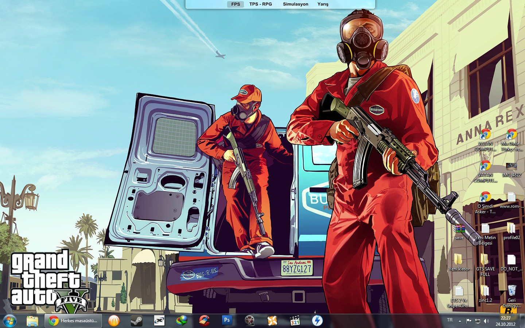Screen dimensions: 525x328
Task: Open the Windows Start menu orb
Action: coord(9,321)
